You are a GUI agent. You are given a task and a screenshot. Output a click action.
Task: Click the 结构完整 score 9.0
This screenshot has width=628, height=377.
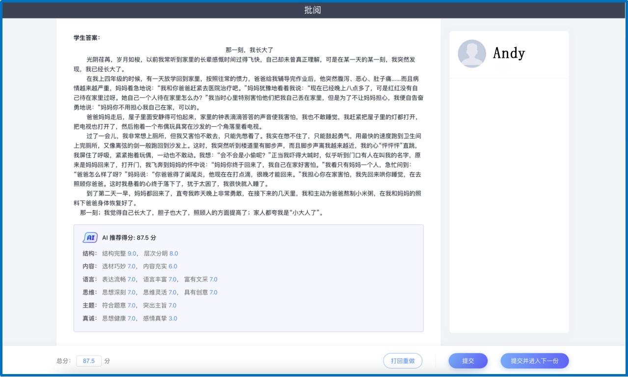click(x=132, y=254)
